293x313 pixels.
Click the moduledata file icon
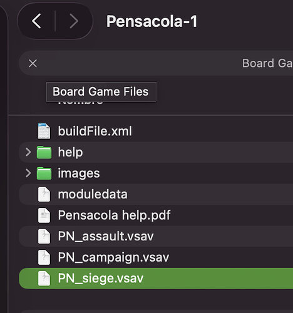(44, 195)
